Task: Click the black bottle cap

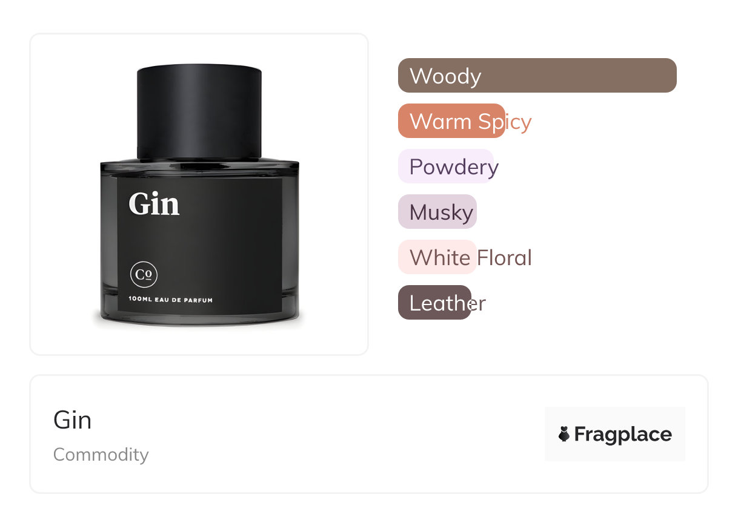Action: [x=199, y=113]
